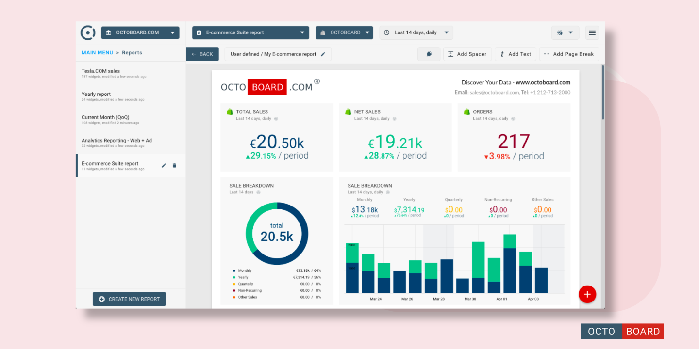Click the info icon under ORDERS

(513, 119)
